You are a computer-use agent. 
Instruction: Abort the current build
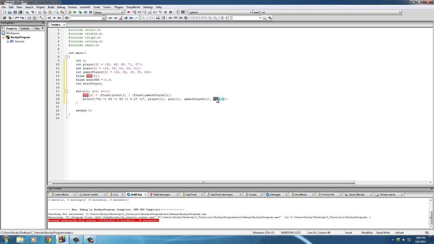click(91, 12)
